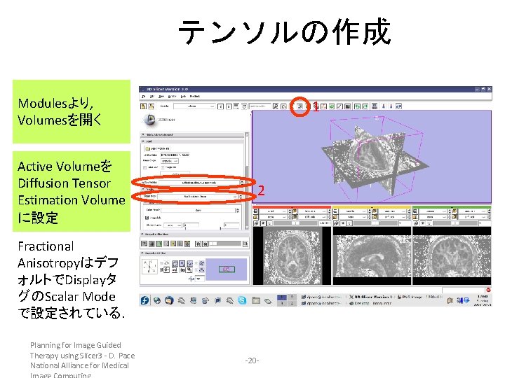Click the Undo toolbar icon
Image resolution: width=505 pixels, height=378 pixels.
(x=357, y=106)
